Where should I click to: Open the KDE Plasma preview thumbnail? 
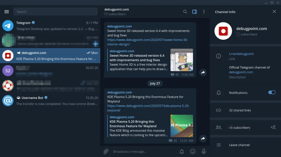pyautogui.click(x=182, y=126)
